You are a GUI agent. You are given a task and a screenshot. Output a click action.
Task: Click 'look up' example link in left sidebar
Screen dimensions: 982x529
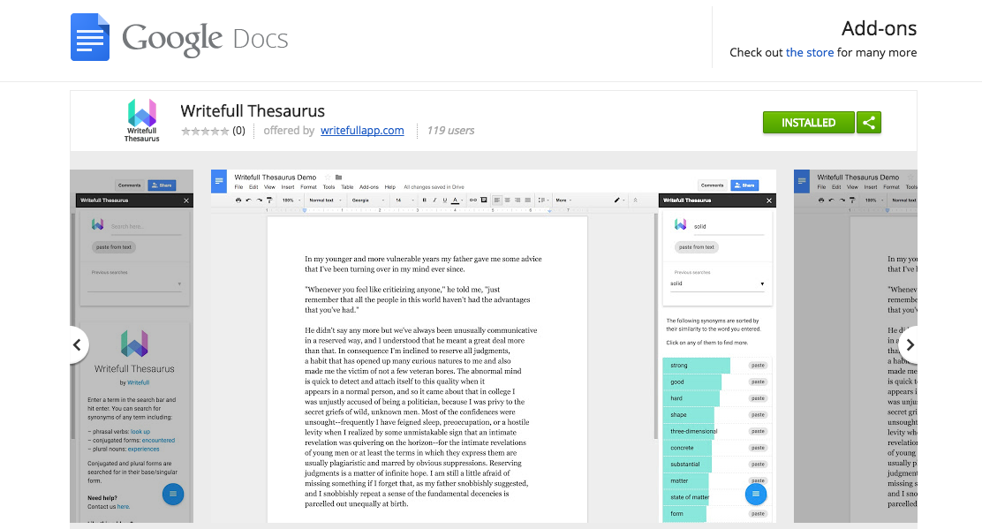coord(140,432)
